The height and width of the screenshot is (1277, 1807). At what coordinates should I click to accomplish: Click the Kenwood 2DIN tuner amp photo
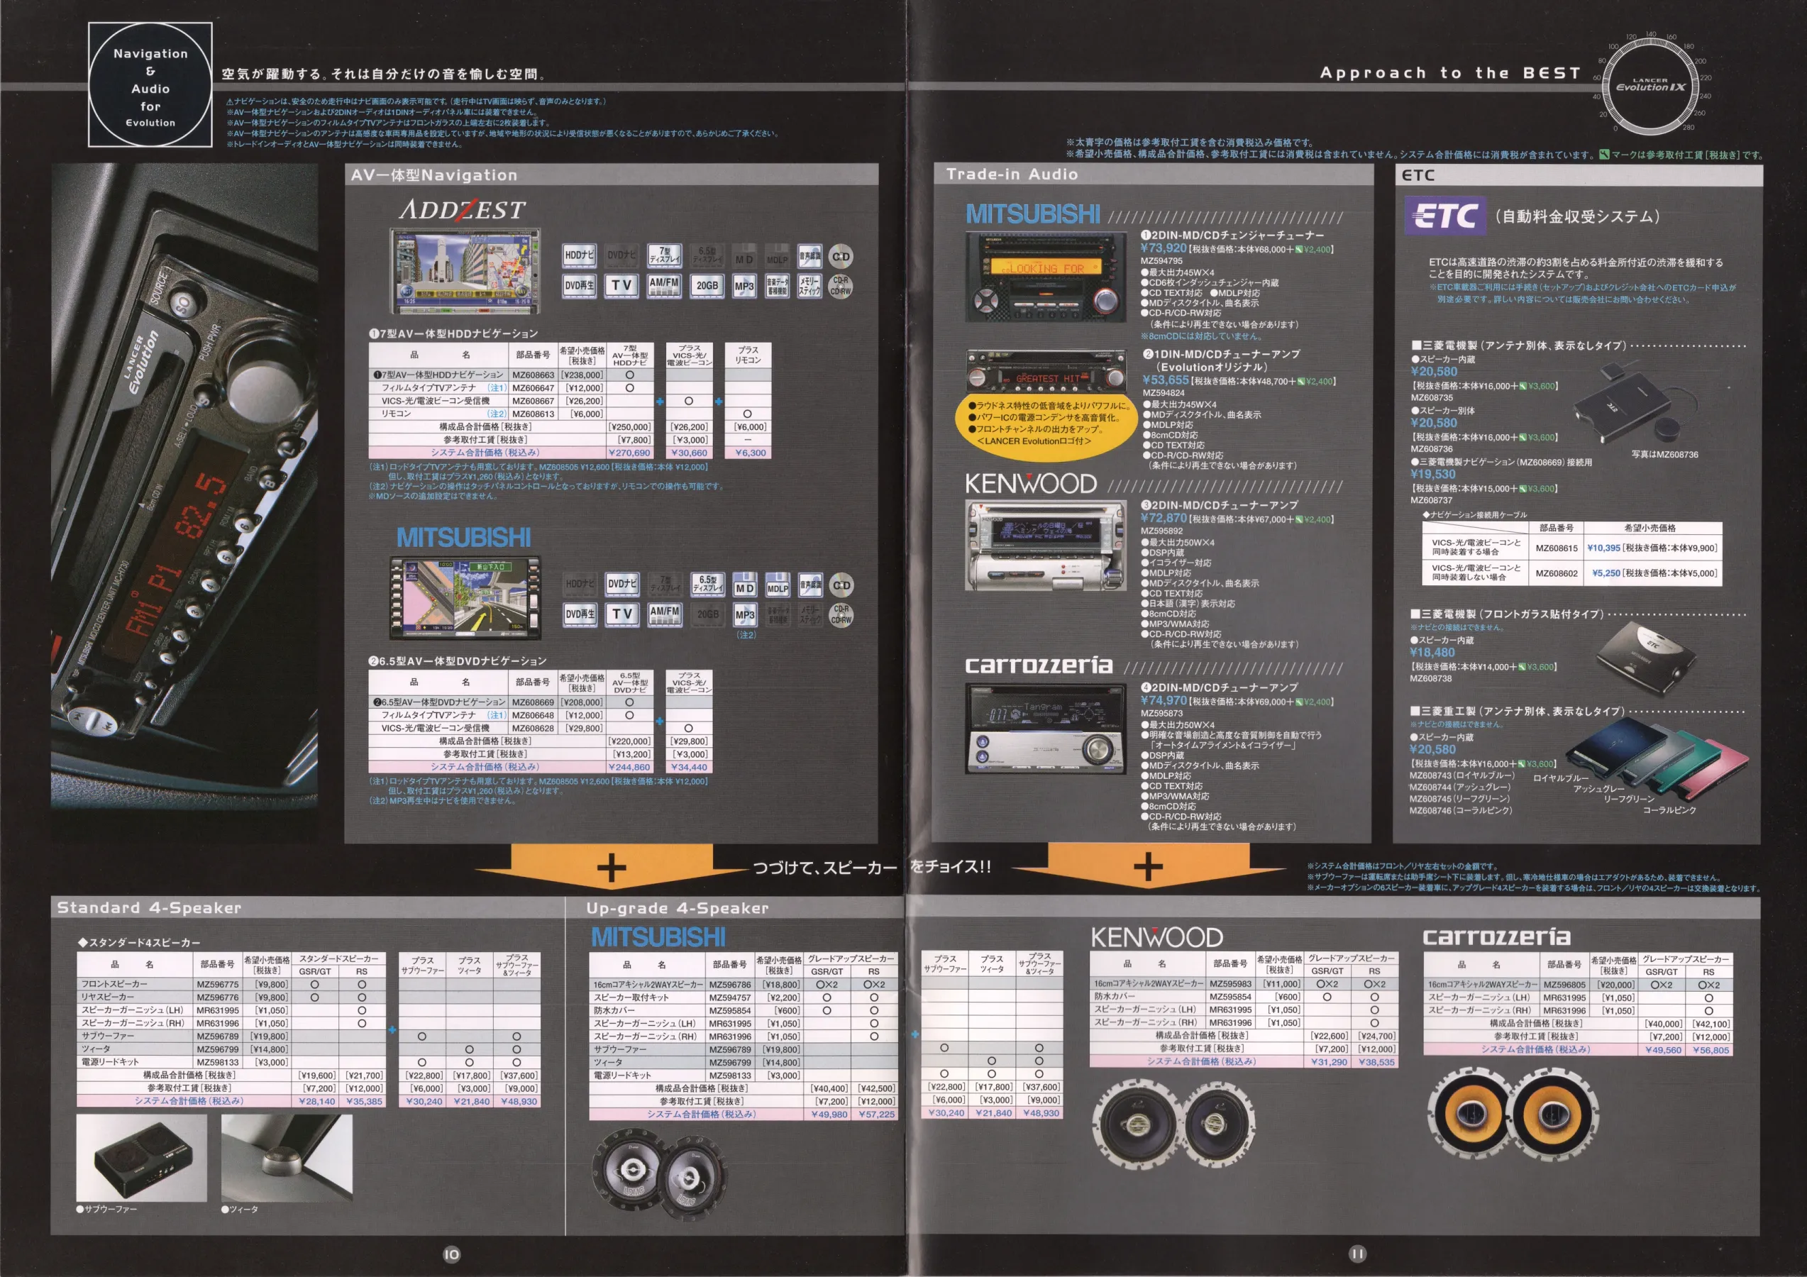1046,546
